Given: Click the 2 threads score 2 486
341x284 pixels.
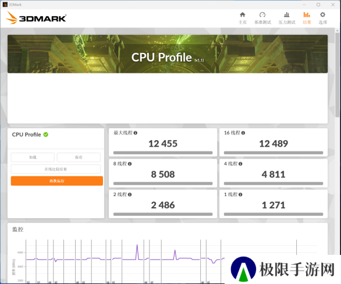Looking at the screenshot, I should click(x=163, y=205).
